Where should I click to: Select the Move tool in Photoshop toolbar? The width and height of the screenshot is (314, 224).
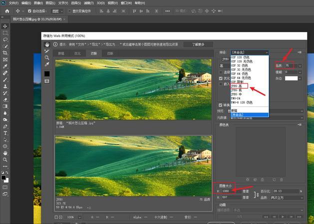point(4,25)
